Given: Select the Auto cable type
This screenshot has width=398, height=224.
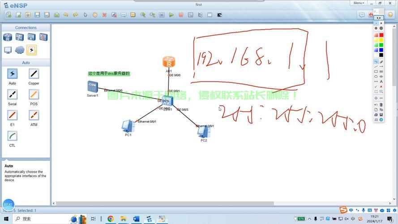Looking at the screenshot, I should click(x=12, y=74).
